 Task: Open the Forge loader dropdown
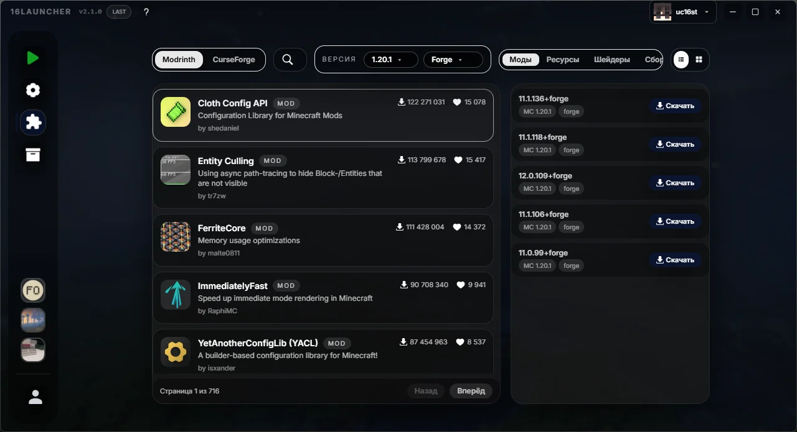pyautogui.click(x=453, y=60)
